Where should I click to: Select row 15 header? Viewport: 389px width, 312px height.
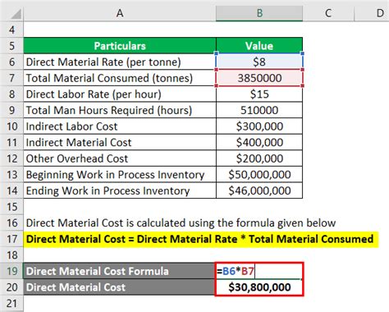11,207
